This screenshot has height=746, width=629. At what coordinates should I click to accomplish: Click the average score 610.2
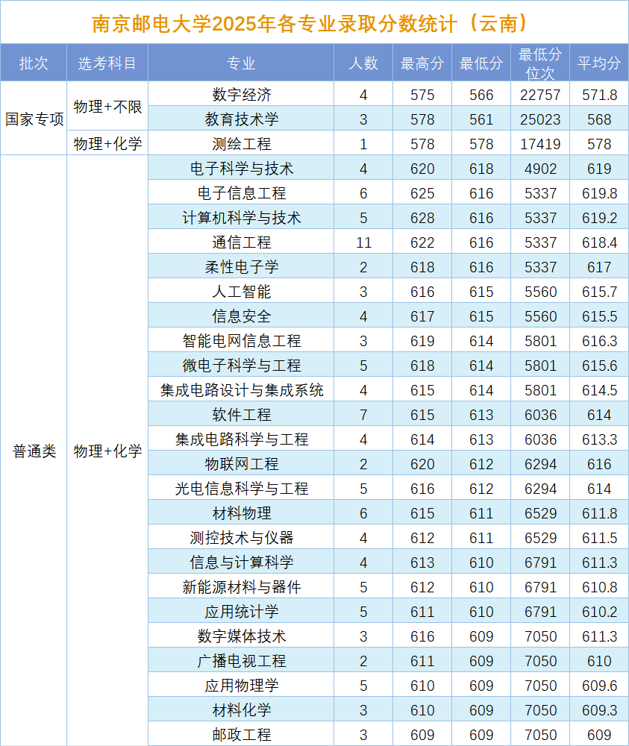pyautogui.click(x=599, y=612)
